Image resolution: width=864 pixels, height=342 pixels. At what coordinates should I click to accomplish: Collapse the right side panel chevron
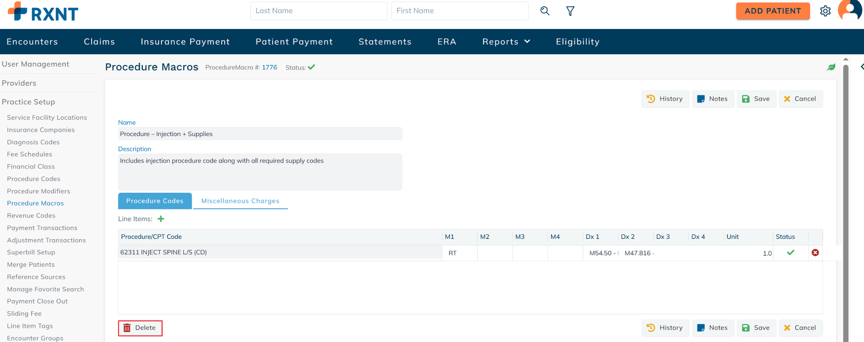click(x=861, y=67)
